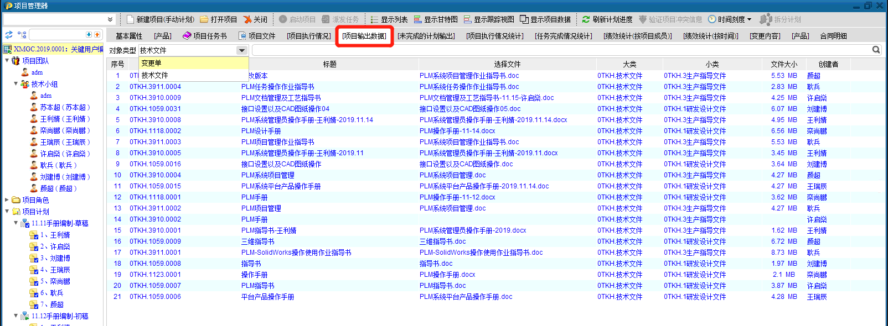This screenshot has width=888, height=326.
Task: Click the 新建项目(手动计划) new project icon
Action: [x=130, y=19]
